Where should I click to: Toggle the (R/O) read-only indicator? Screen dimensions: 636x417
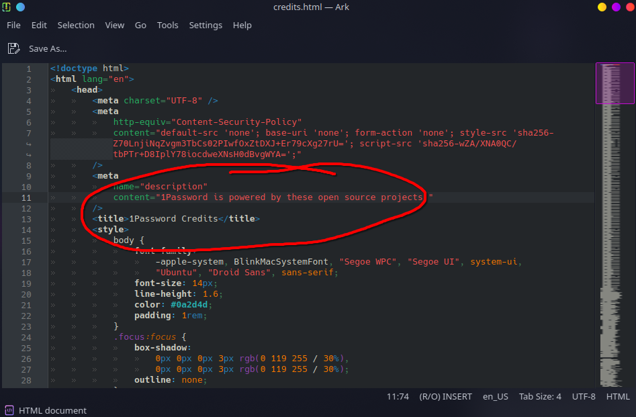428,396
